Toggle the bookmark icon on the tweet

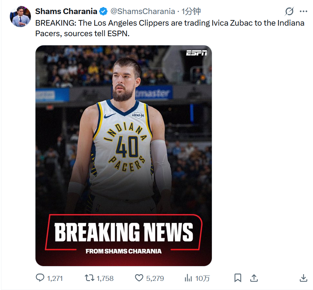[x=238, y=278]
